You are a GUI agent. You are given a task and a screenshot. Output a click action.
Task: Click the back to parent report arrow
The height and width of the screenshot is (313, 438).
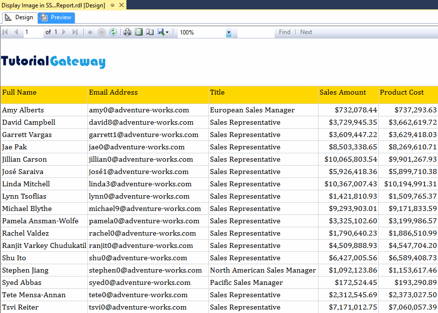(x=90, y=32)
